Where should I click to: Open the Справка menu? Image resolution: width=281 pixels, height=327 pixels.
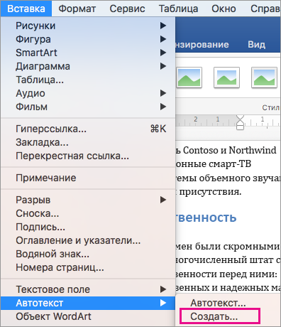265,9
